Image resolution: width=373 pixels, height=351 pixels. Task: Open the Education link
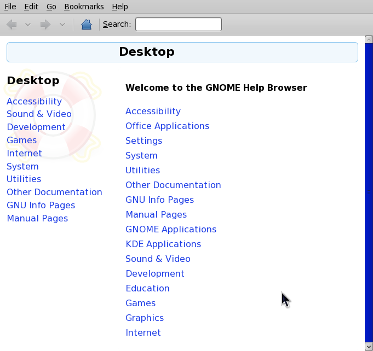148,288
